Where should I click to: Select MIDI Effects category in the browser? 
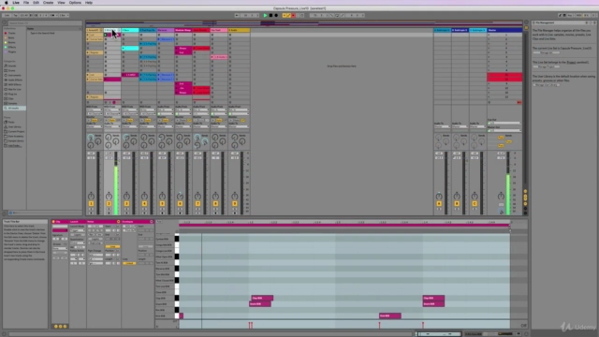click(x=15, y=84)
